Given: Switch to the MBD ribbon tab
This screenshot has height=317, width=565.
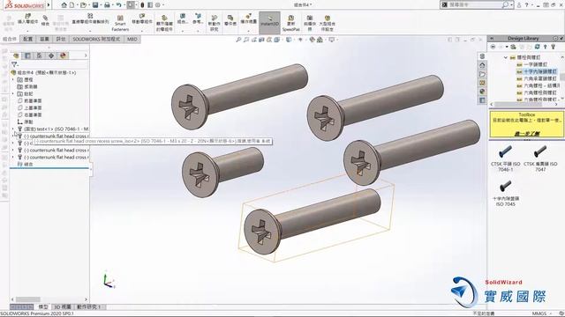Looking at the screenshot, I should 132,39.
